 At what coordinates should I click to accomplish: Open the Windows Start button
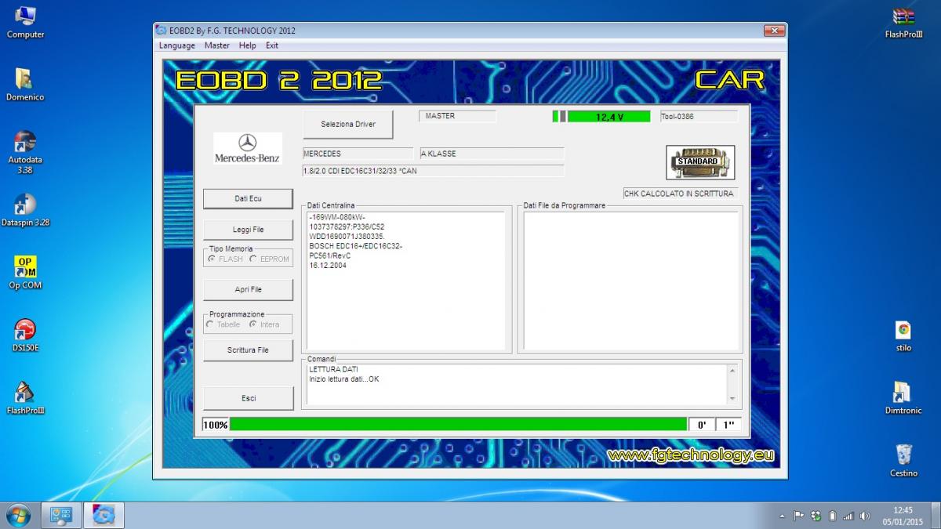(x=17, y=515)
